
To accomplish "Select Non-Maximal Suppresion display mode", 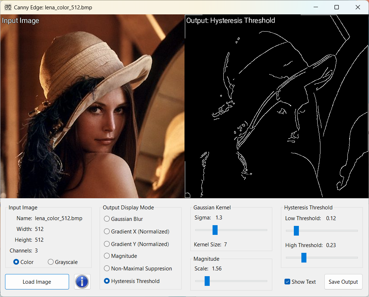I will pyautogui.click(x=107, y=269).
